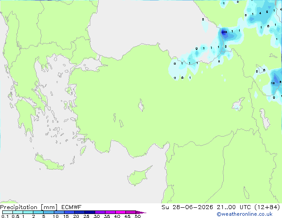
Task: Click the 25–30 mm legend swatch
Action: point(89,212)
